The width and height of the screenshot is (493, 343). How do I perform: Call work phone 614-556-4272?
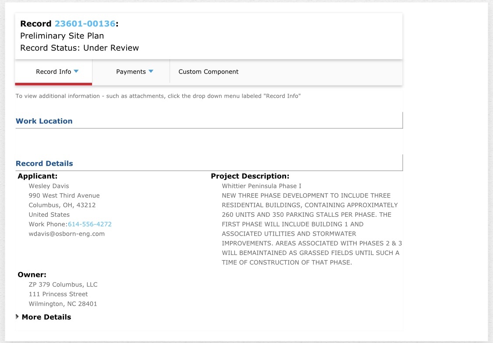89,224
